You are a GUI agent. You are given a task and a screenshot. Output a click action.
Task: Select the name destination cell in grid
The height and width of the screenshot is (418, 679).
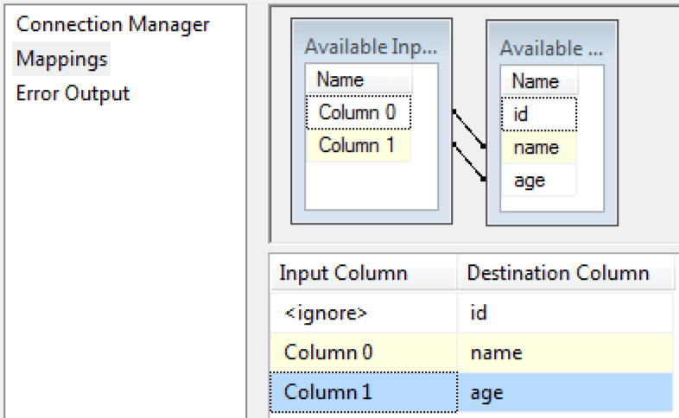(564, 352)
